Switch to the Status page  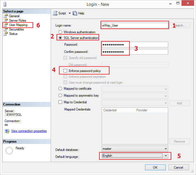tap(13, 34)
